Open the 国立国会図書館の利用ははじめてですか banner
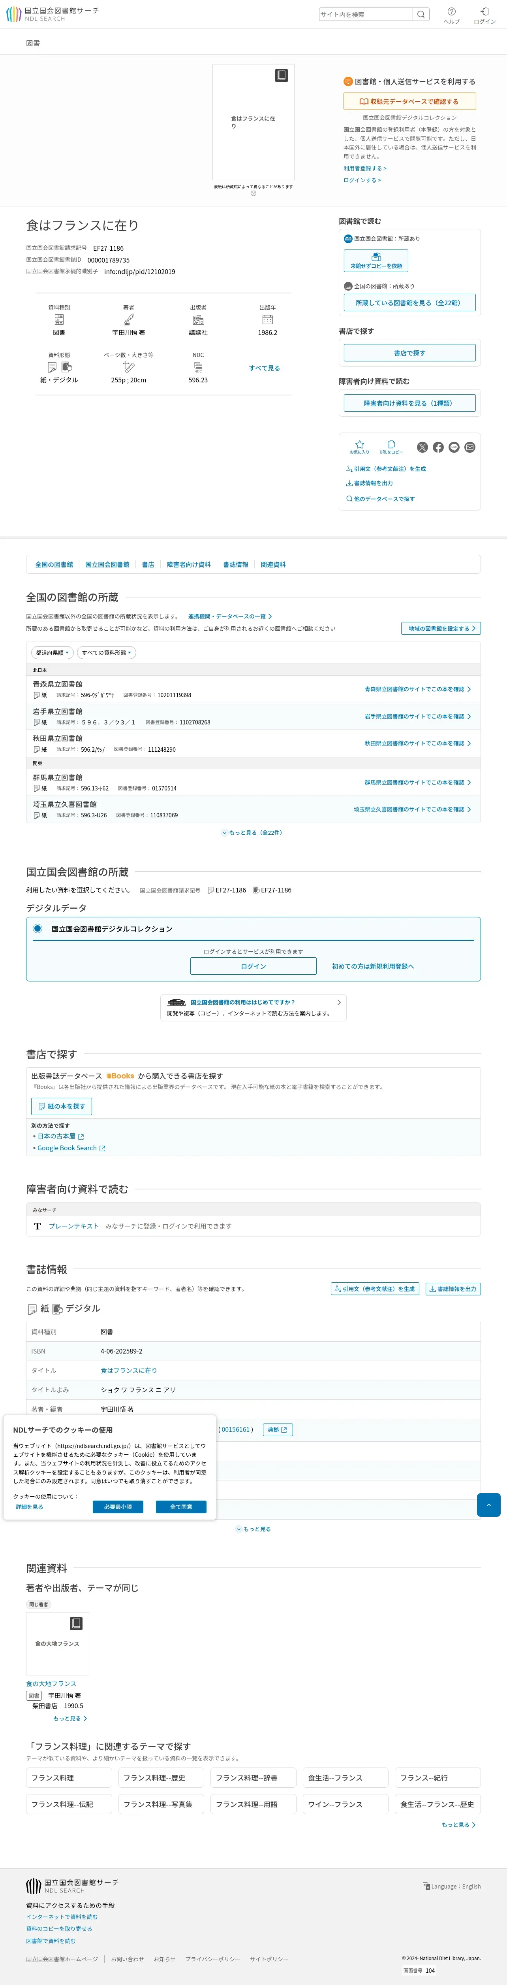Viewport: 507px width, 1985px height. coord(253,1007)
